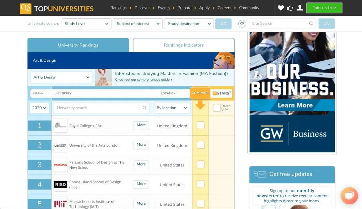Click the Site Search magnifier icon
Image resolution: width=362 pixels, height=209 pixels.
tap(311, 23)
